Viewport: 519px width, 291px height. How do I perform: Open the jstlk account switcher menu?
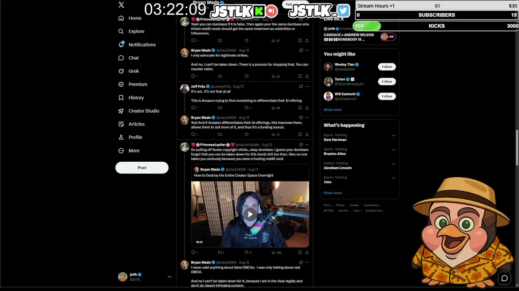tap(144, 277)
